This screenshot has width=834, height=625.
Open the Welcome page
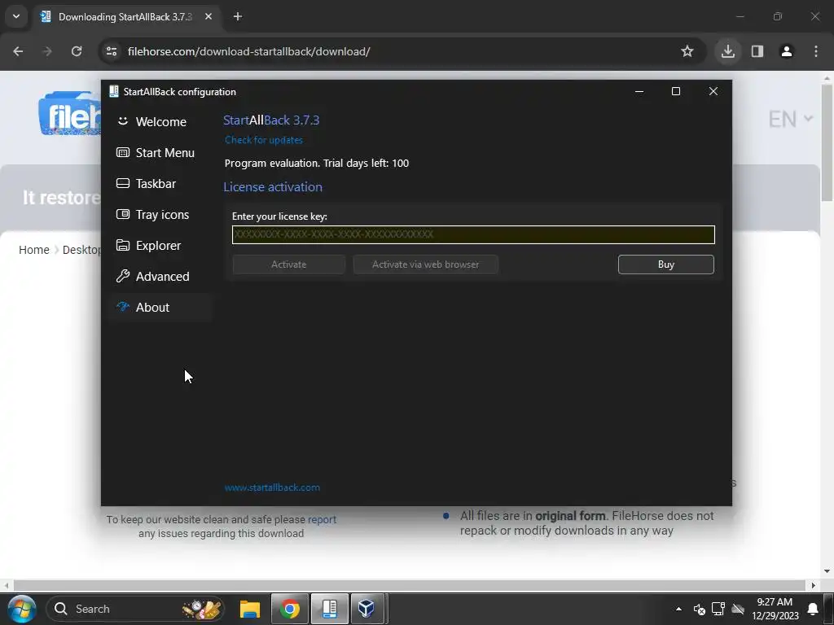point(160,122)
